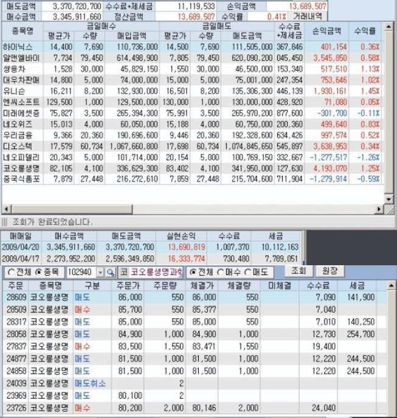Select the 미래에셋증 row
397x418 pixels.
192,113
